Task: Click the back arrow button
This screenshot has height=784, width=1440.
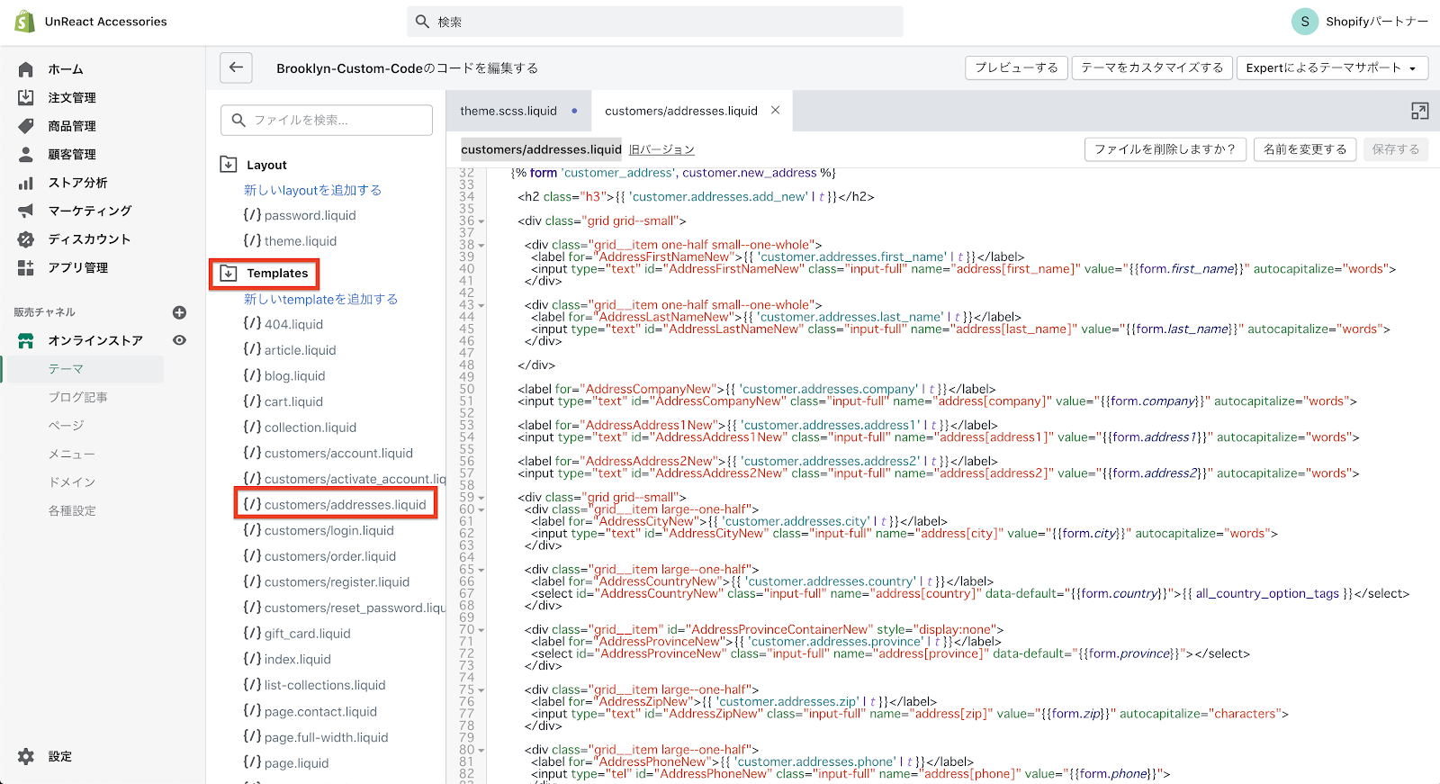Action: pos(236,68)
